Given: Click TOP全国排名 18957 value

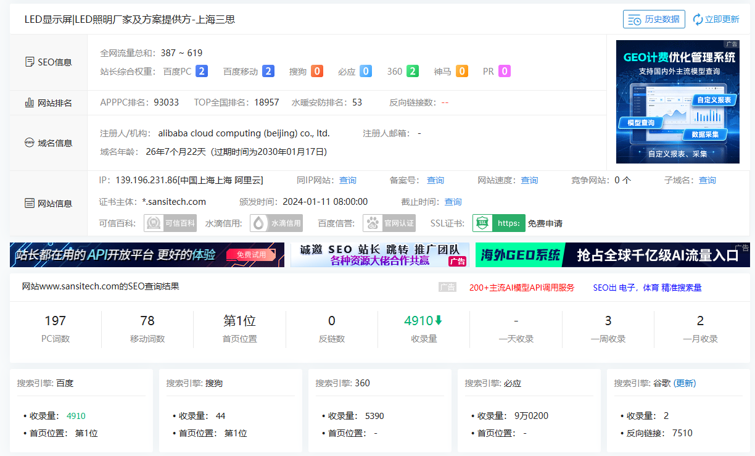Looking at the screenshot, I should pyautogui.click(x=266, y=102).
